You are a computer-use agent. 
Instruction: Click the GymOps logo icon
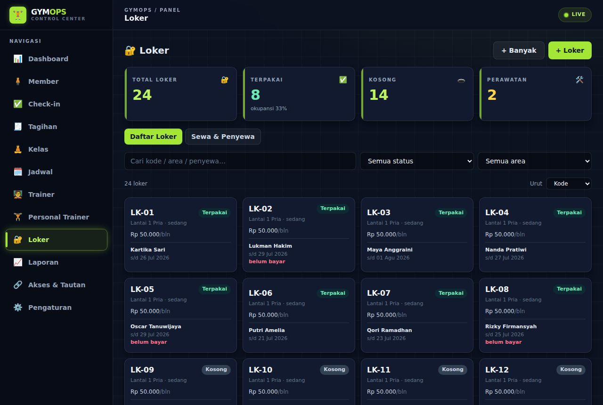click(x=18, y=15)
